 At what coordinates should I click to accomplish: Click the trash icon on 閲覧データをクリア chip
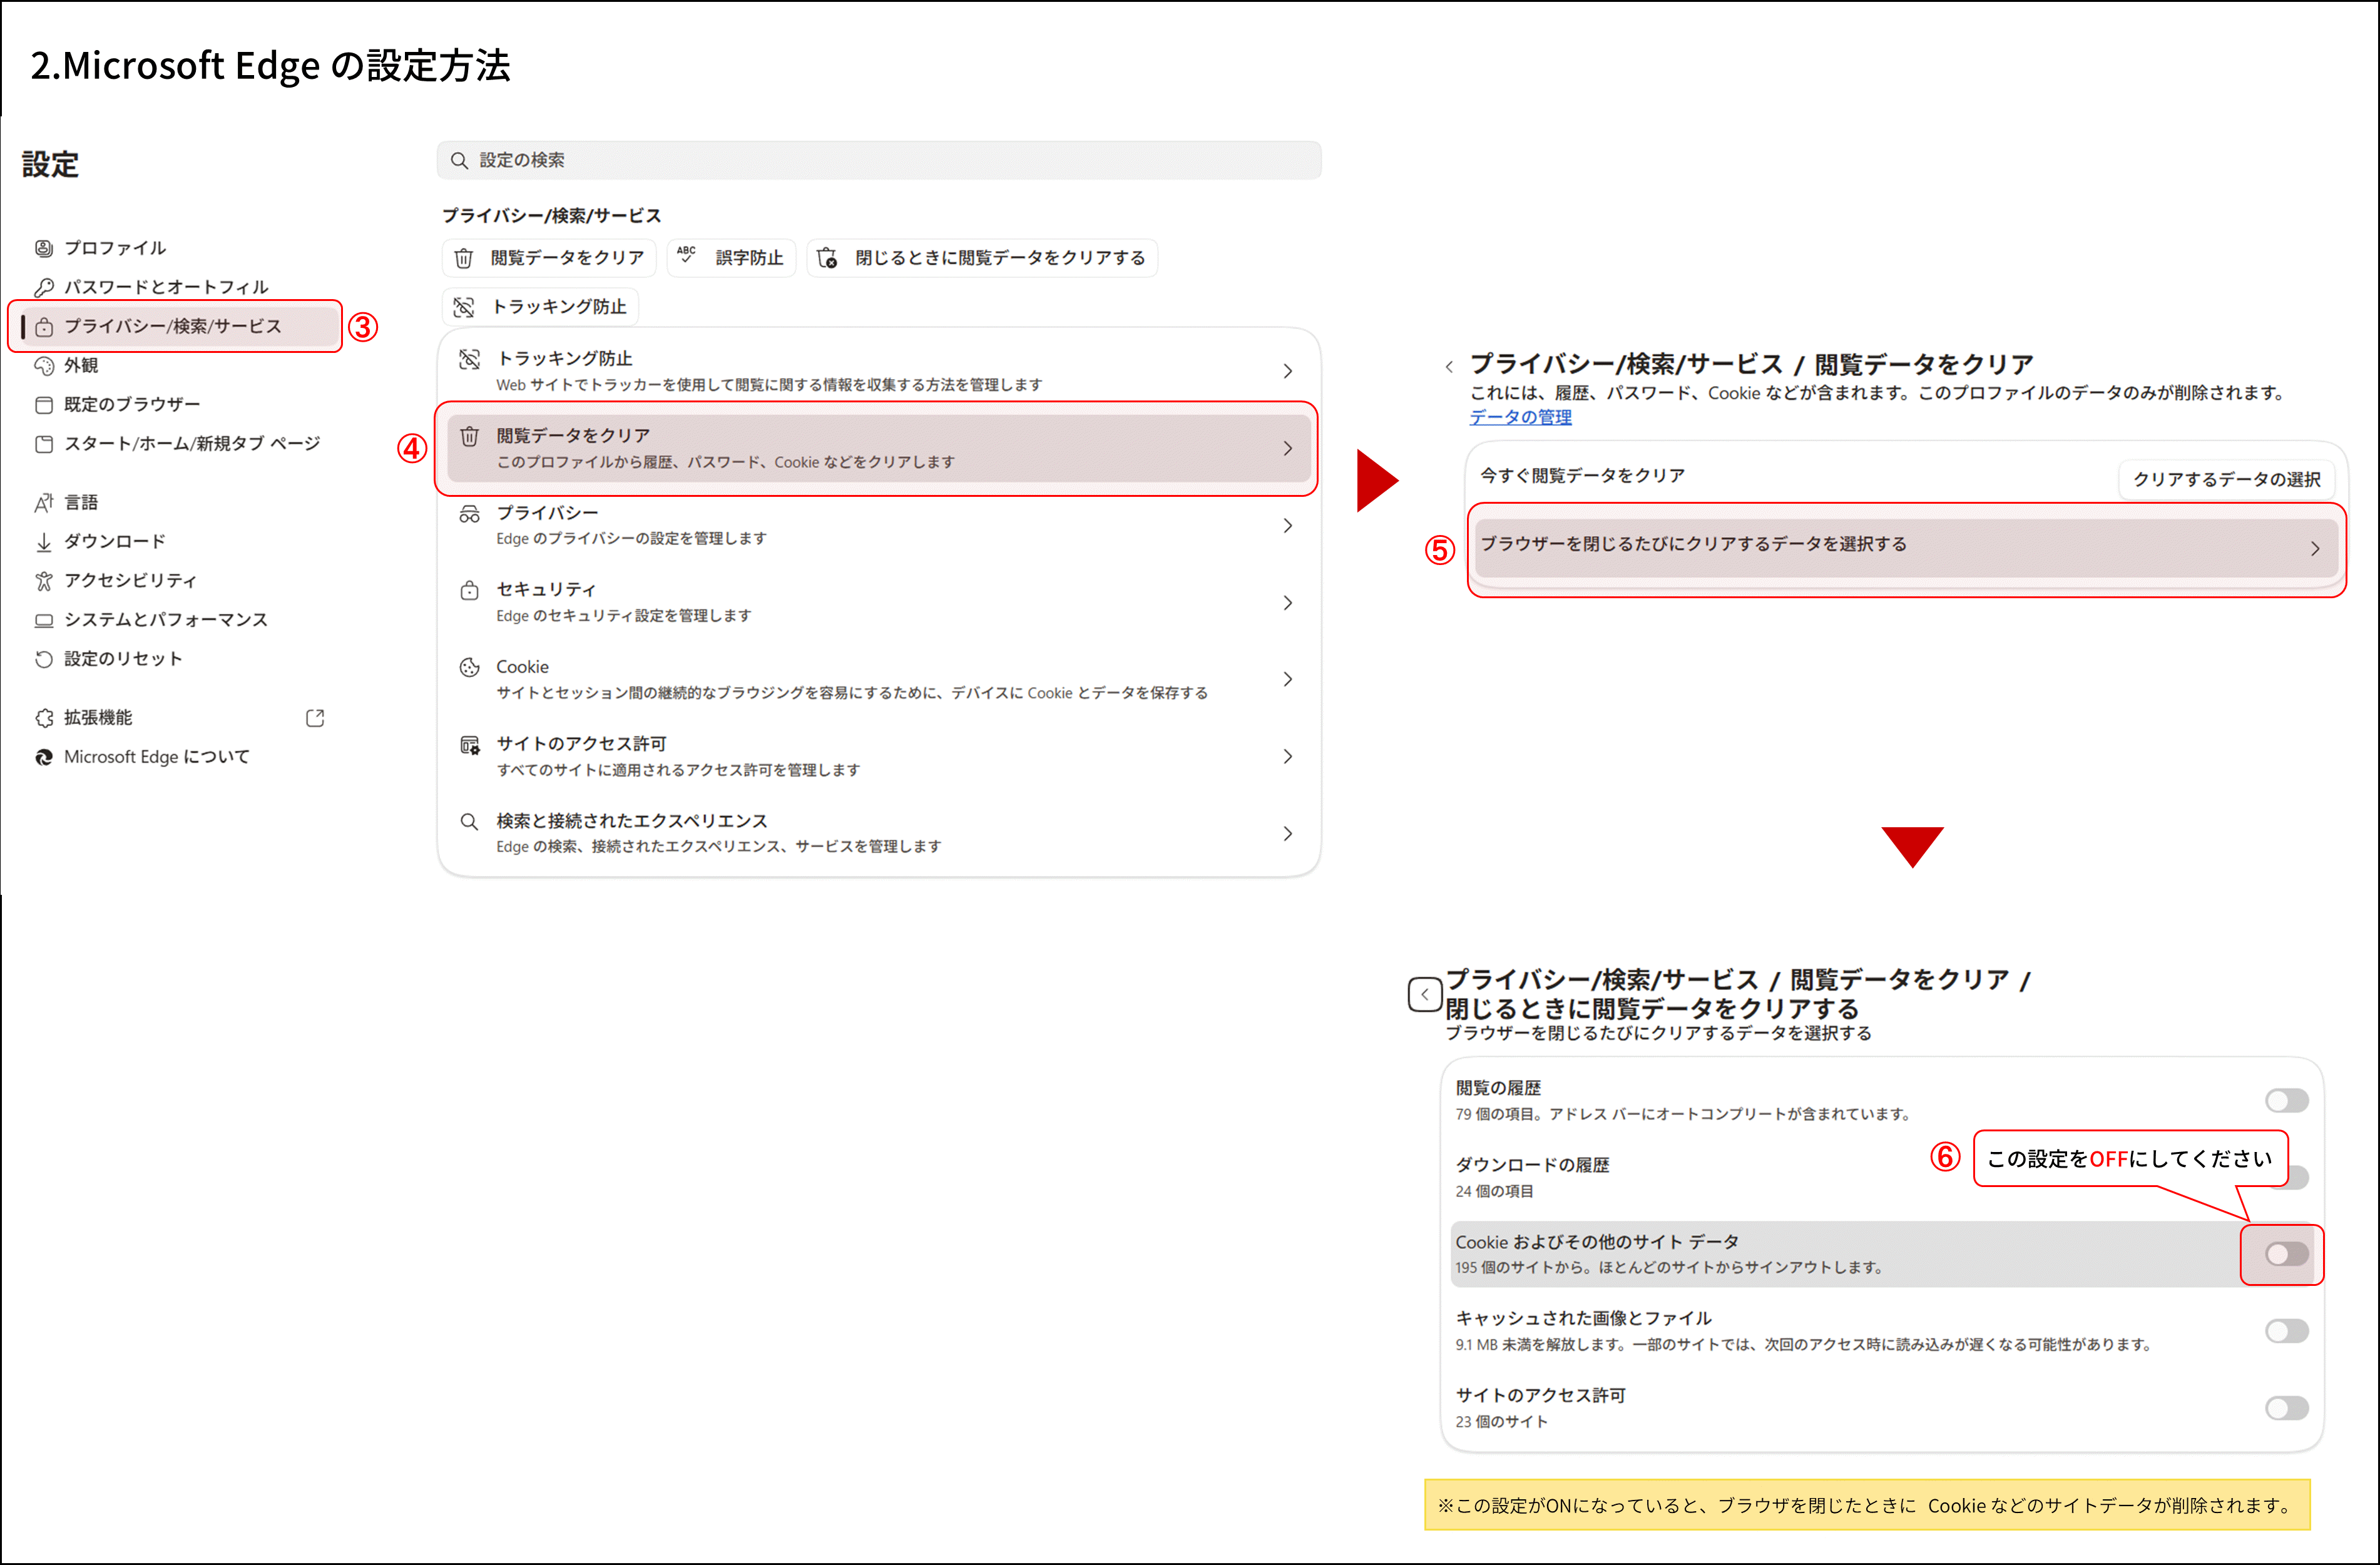click(x=464, y=258)
